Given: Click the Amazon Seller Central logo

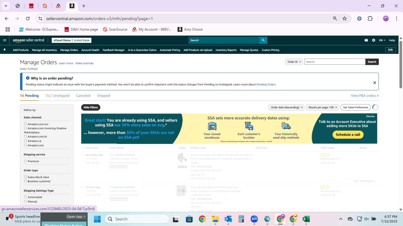Looking at the screenshot, I should [28, 40].
